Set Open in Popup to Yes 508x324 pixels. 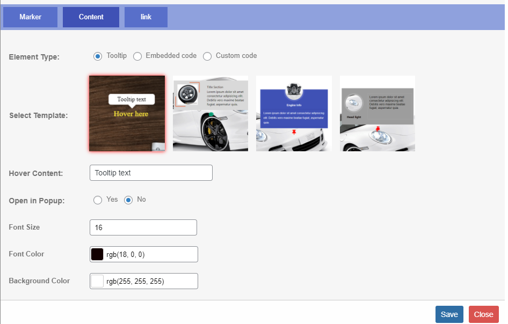(x=98, y=200)
